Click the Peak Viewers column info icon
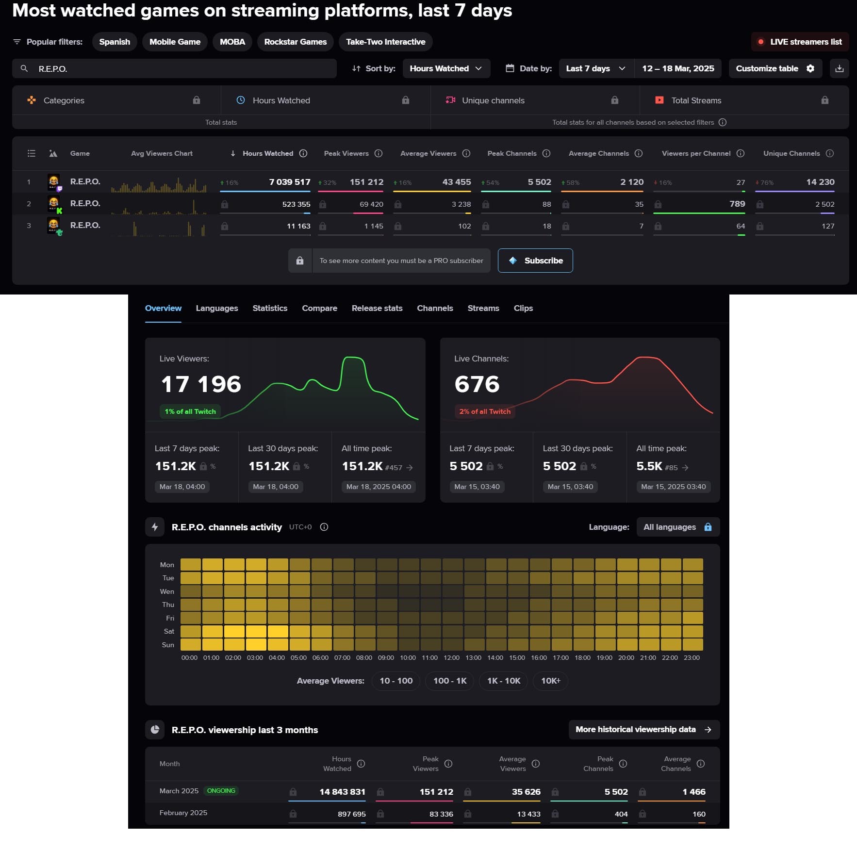857x851 pixels. point(379,153)
